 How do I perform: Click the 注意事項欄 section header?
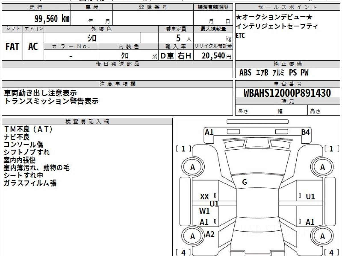pyautogui.click(x=117, y=84)
